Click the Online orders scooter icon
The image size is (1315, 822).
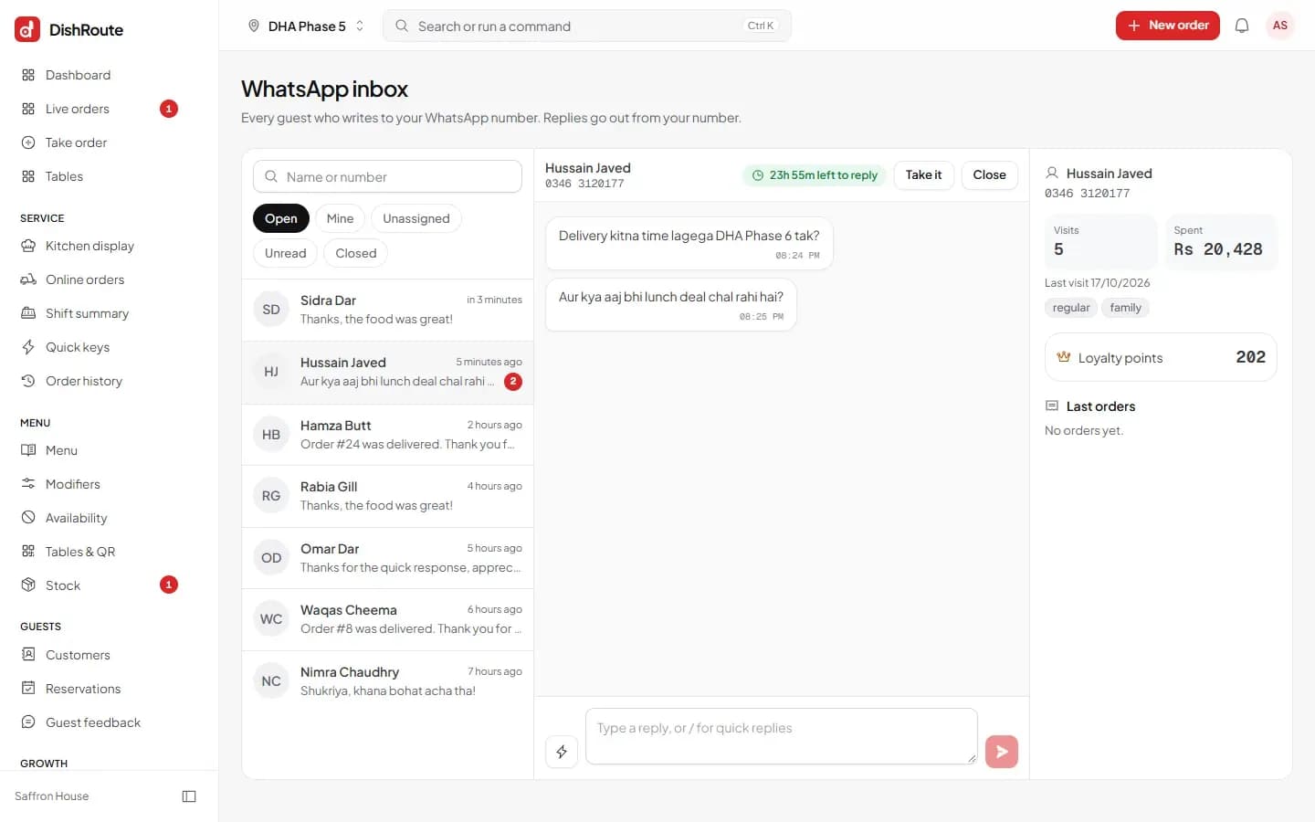[28, 279]
